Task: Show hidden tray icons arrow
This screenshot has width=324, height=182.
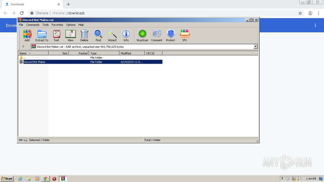Action: 282,179
